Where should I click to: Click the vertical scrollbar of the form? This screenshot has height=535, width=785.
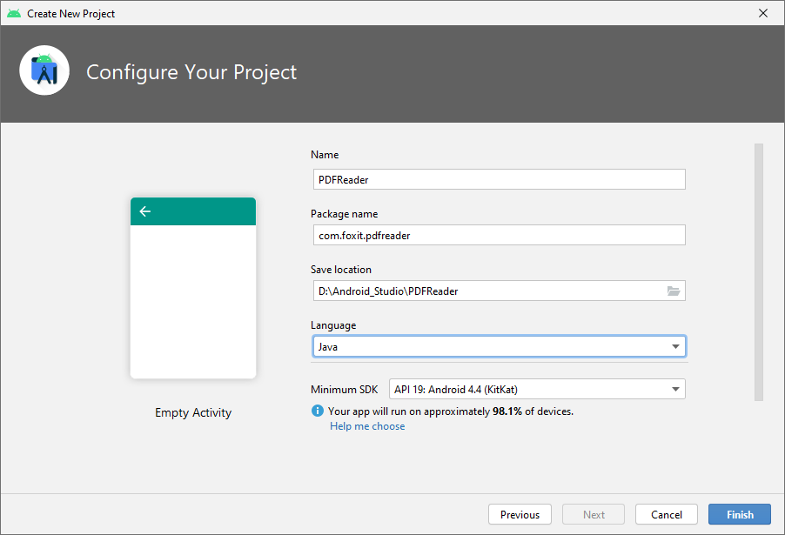758,271
